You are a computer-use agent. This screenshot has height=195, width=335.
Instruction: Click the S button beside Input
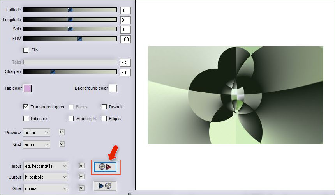pyautogui.click(x=82, y=166)
